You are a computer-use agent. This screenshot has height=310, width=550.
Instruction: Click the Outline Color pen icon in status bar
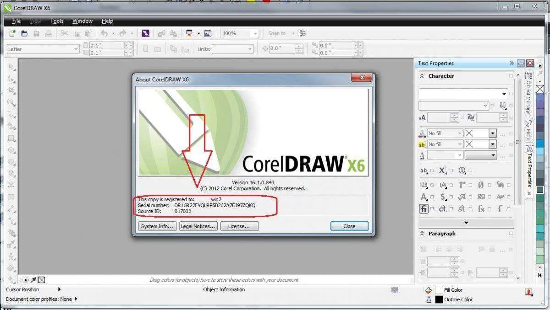(429, 299)
